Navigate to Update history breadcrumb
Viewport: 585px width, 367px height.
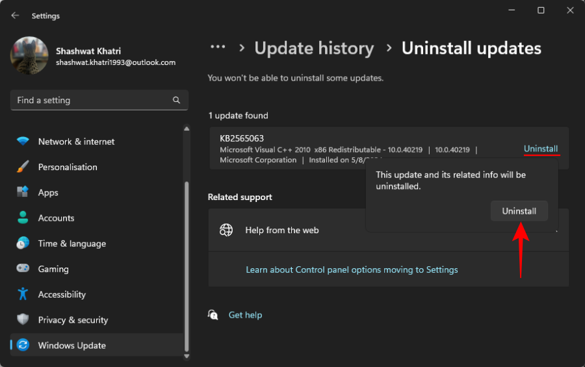pos(314,49)
